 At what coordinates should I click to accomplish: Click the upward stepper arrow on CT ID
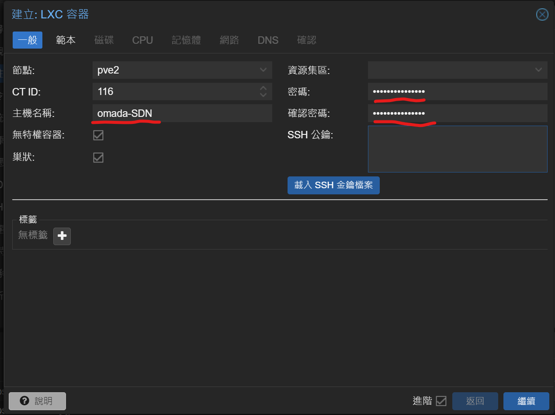(x=263, y=88)
